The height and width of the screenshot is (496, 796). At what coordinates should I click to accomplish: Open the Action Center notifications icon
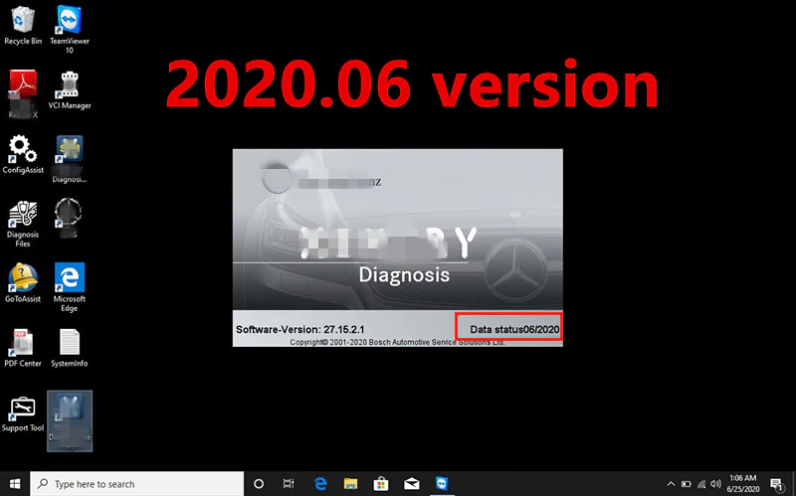pos(778,484)
